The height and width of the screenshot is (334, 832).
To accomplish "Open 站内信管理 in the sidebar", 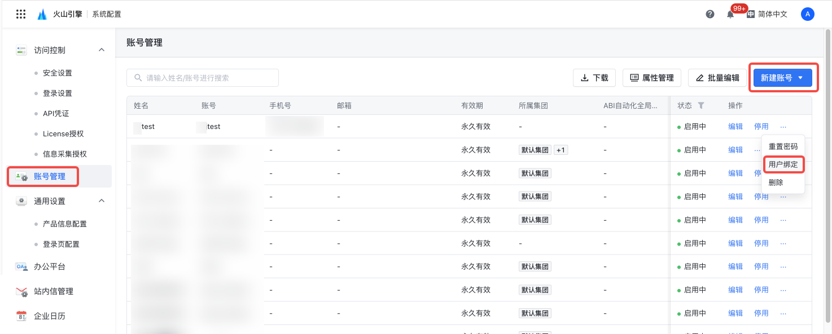I will pos(53,291).
